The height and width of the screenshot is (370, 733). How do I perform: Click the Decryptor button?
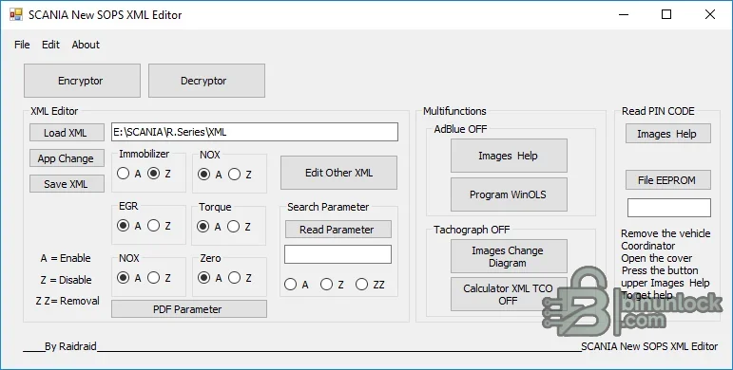coord(206,81)
